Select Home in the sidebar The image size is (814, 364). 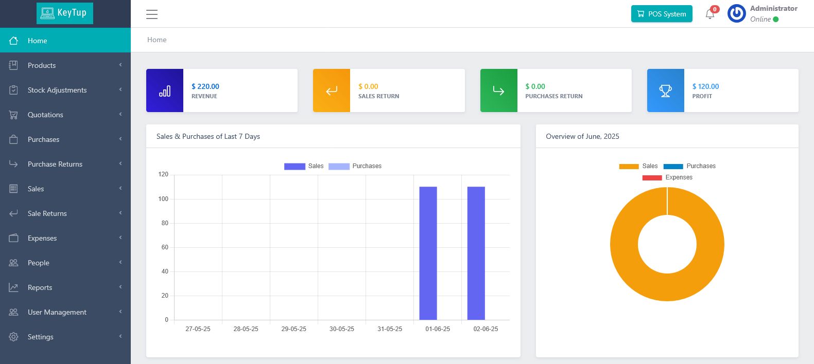(x=65, y=41)
